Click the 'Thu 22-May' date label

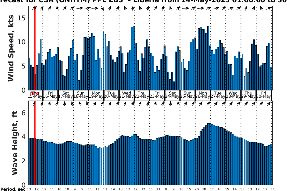[x=142, y=95]
